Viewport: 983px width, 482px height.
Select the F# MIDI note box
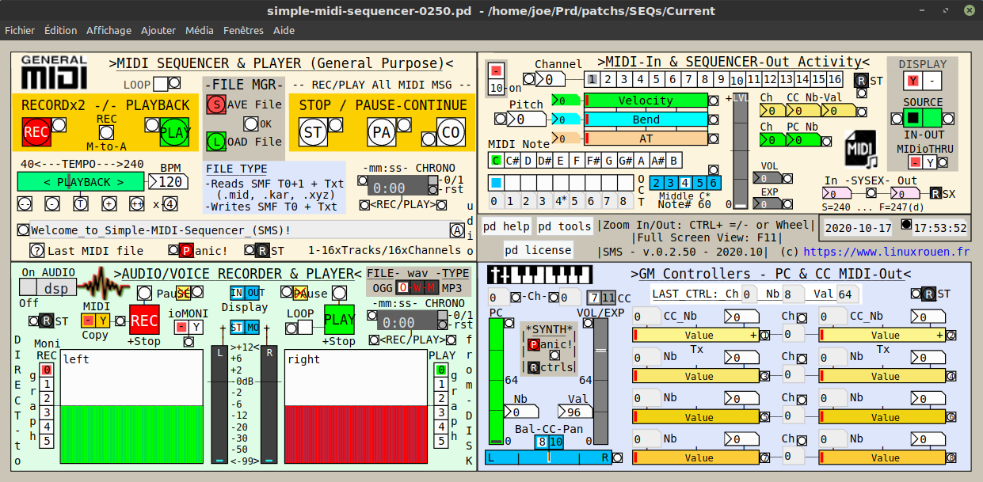595,161
